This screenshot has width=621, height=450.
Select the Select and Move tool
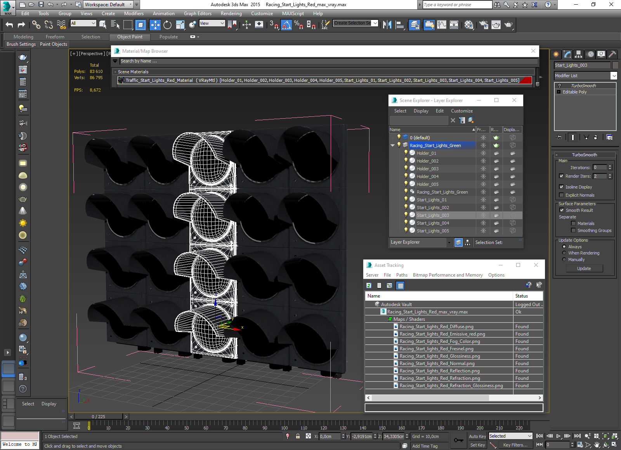coord(155,25)
